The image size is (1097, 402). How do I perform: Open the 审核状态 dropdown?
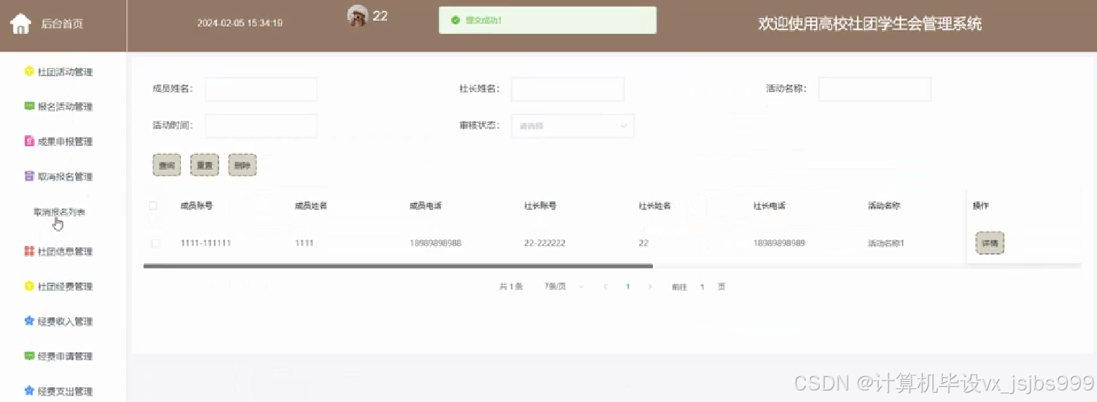[x=573, y=126]
